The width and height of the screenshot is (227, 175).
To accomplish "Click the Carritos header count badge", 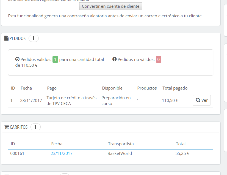I will point(35,127).
